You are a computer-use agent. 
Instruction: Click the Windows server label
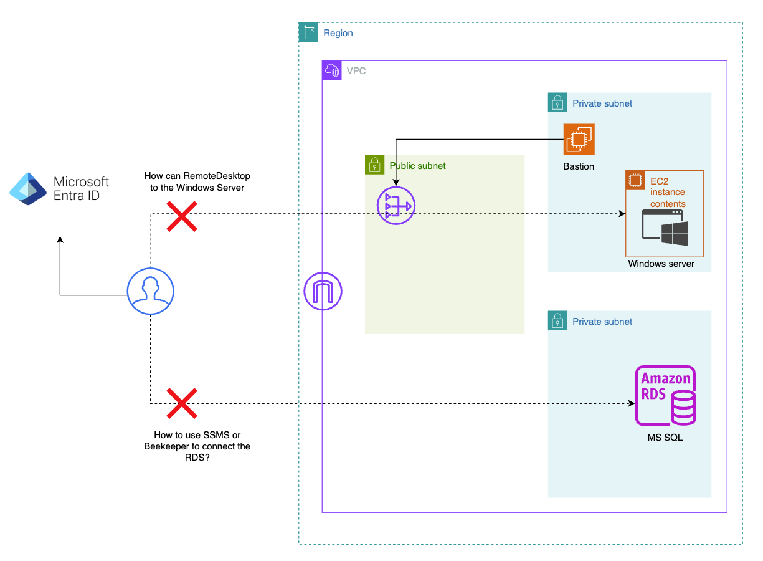pos(662,264)
